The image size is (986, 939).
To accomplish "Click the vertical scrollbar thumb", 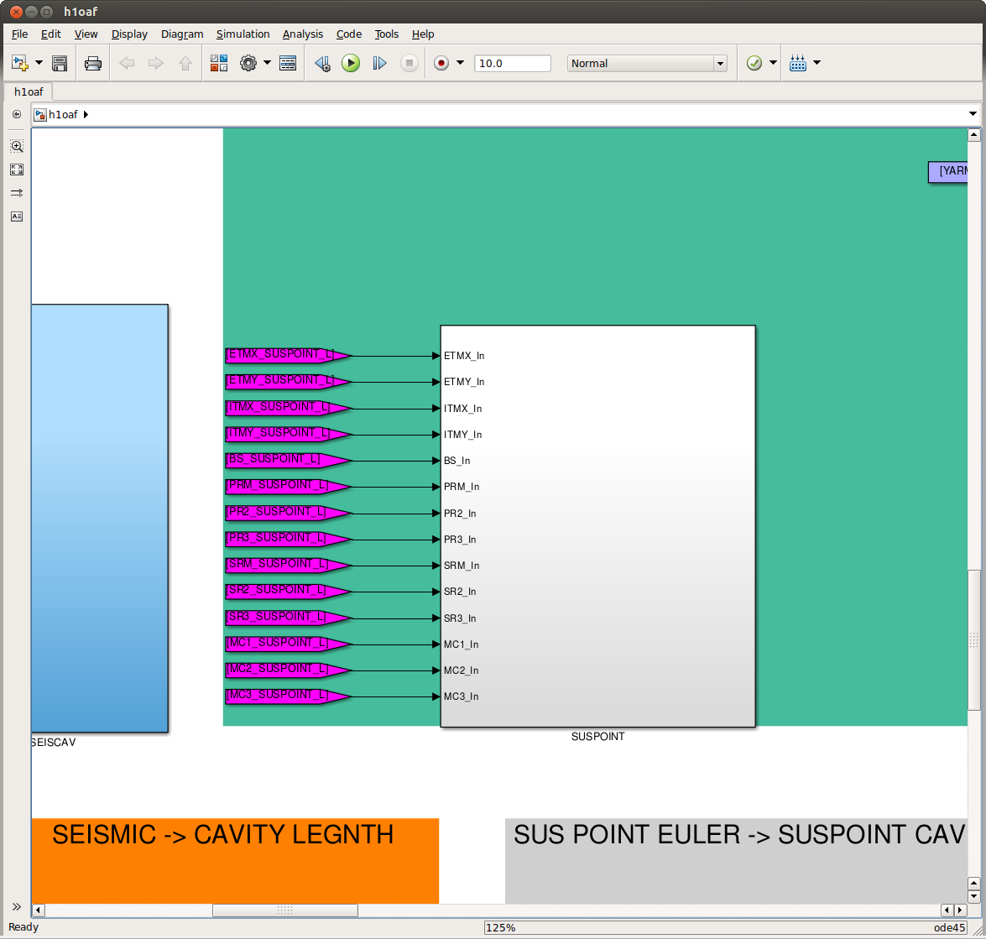I will tap(974, 640).
